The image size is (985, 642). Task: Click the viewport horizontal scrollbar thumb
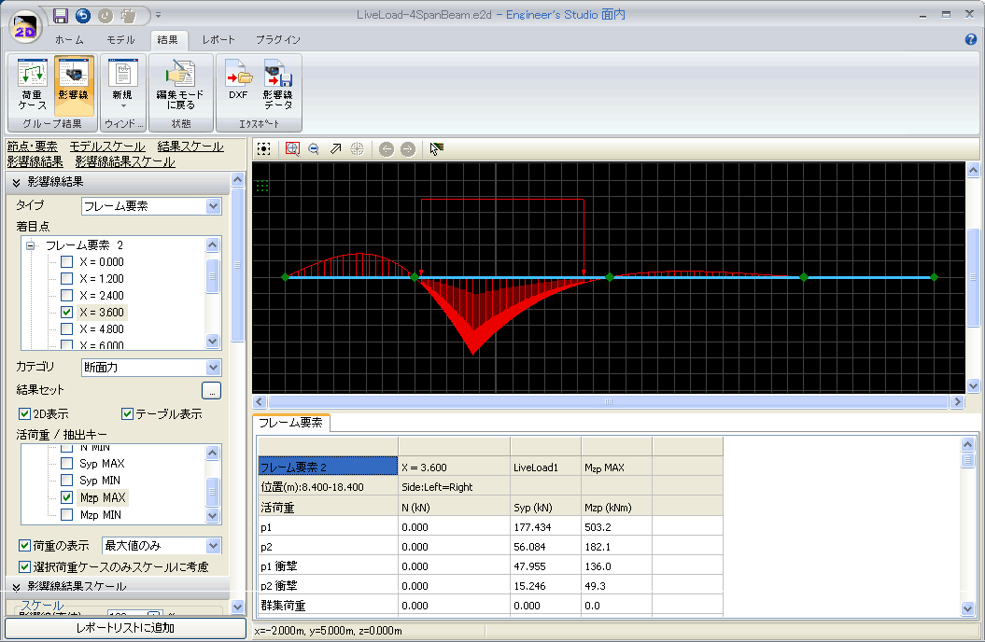(x=608, y=401)
